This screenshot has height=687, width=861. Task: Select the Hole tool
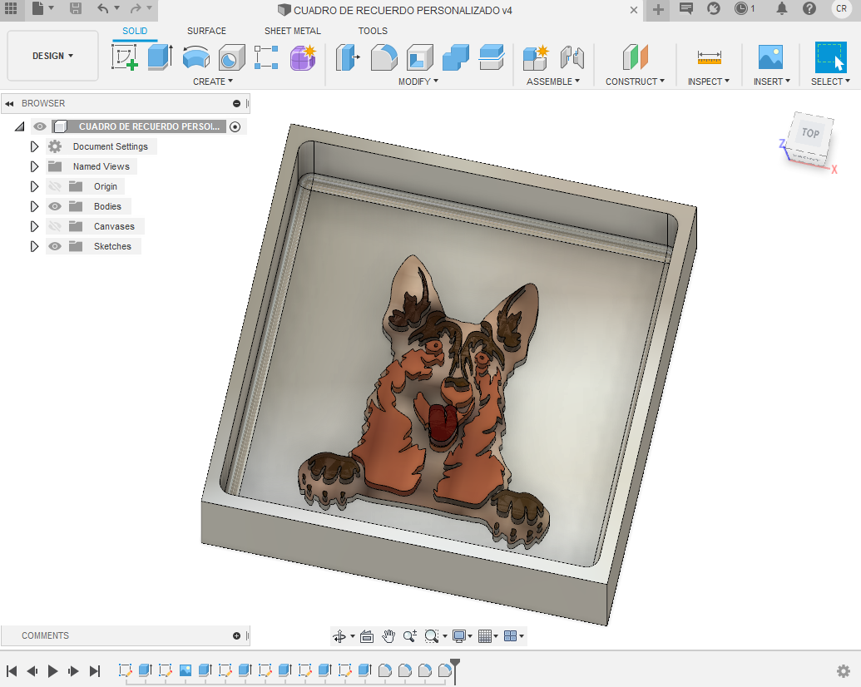coord(231,57)
